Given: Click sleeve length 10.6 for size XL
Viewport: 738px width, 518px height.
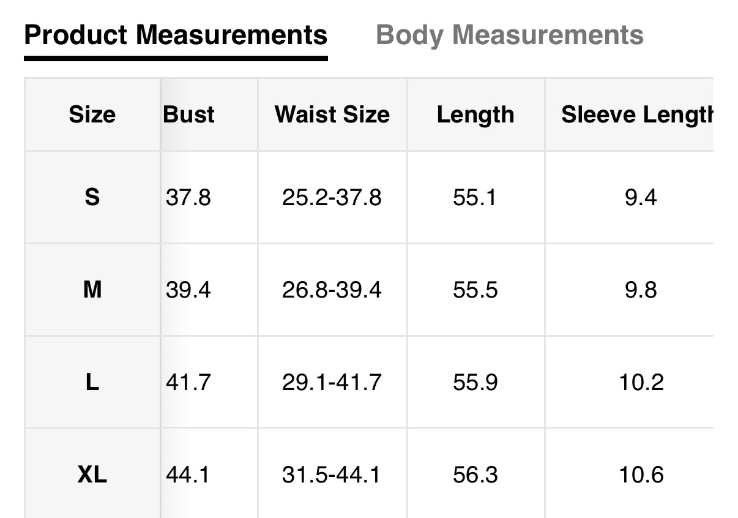Looking at the screenshot, I should coord(641,475).
